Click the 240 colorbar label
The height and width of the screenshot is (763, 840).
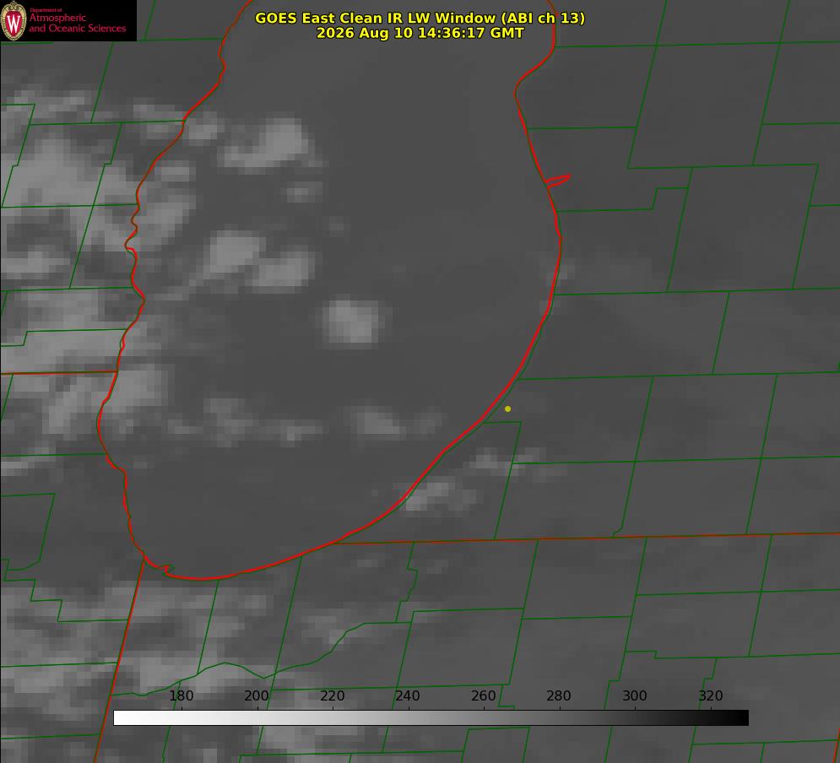point(408,695)
